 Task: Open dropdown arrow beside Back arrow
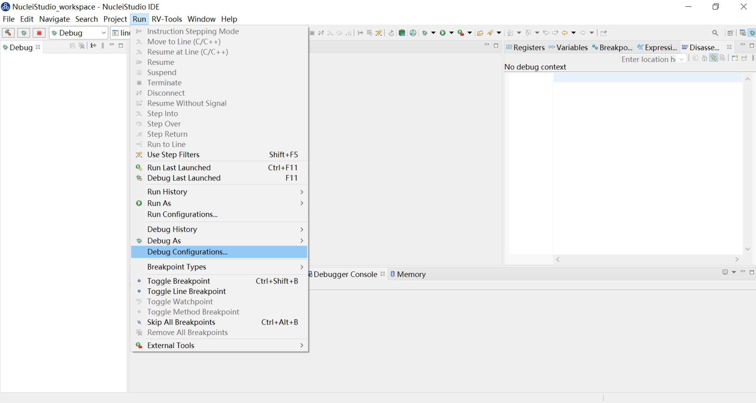[574, 33]
